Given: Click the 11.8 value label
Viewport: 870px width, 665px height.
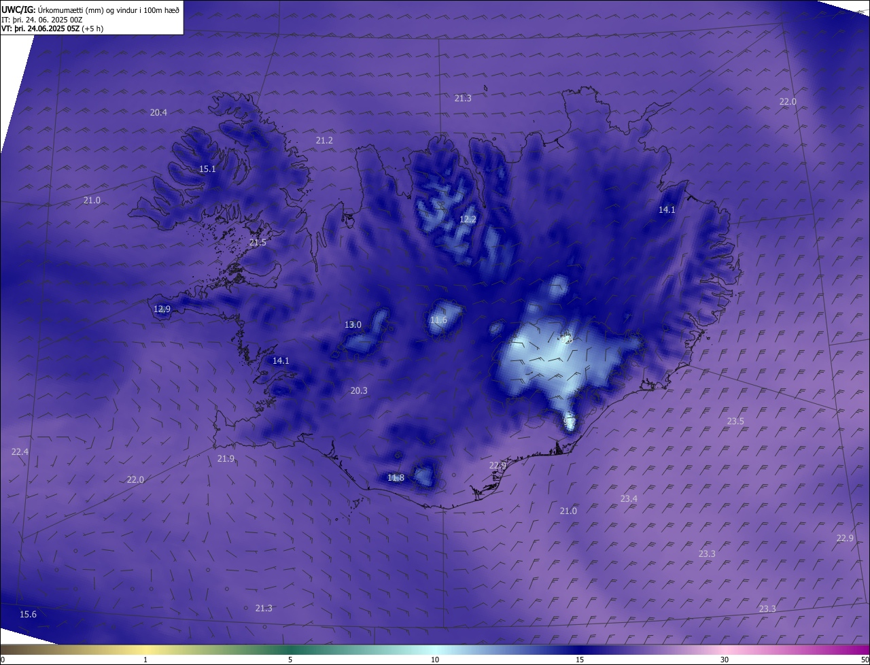Looking at the screenshot, I should tap(396, 477).
